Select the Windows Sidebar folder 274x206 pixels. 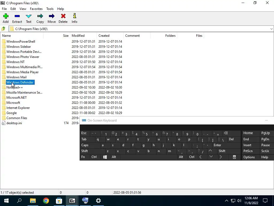point(18,47)
